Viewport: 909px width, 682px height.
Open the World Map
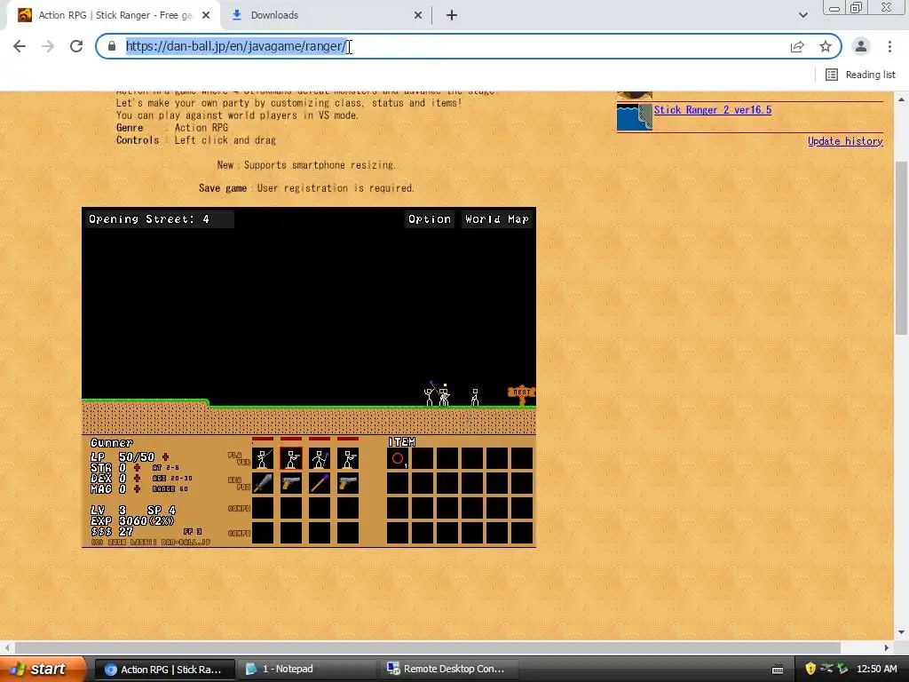(x=497, y=219)
